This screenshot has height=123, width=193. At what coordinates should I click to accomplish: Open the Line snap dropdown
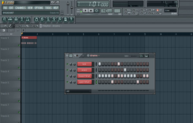[x=170, y=10]
